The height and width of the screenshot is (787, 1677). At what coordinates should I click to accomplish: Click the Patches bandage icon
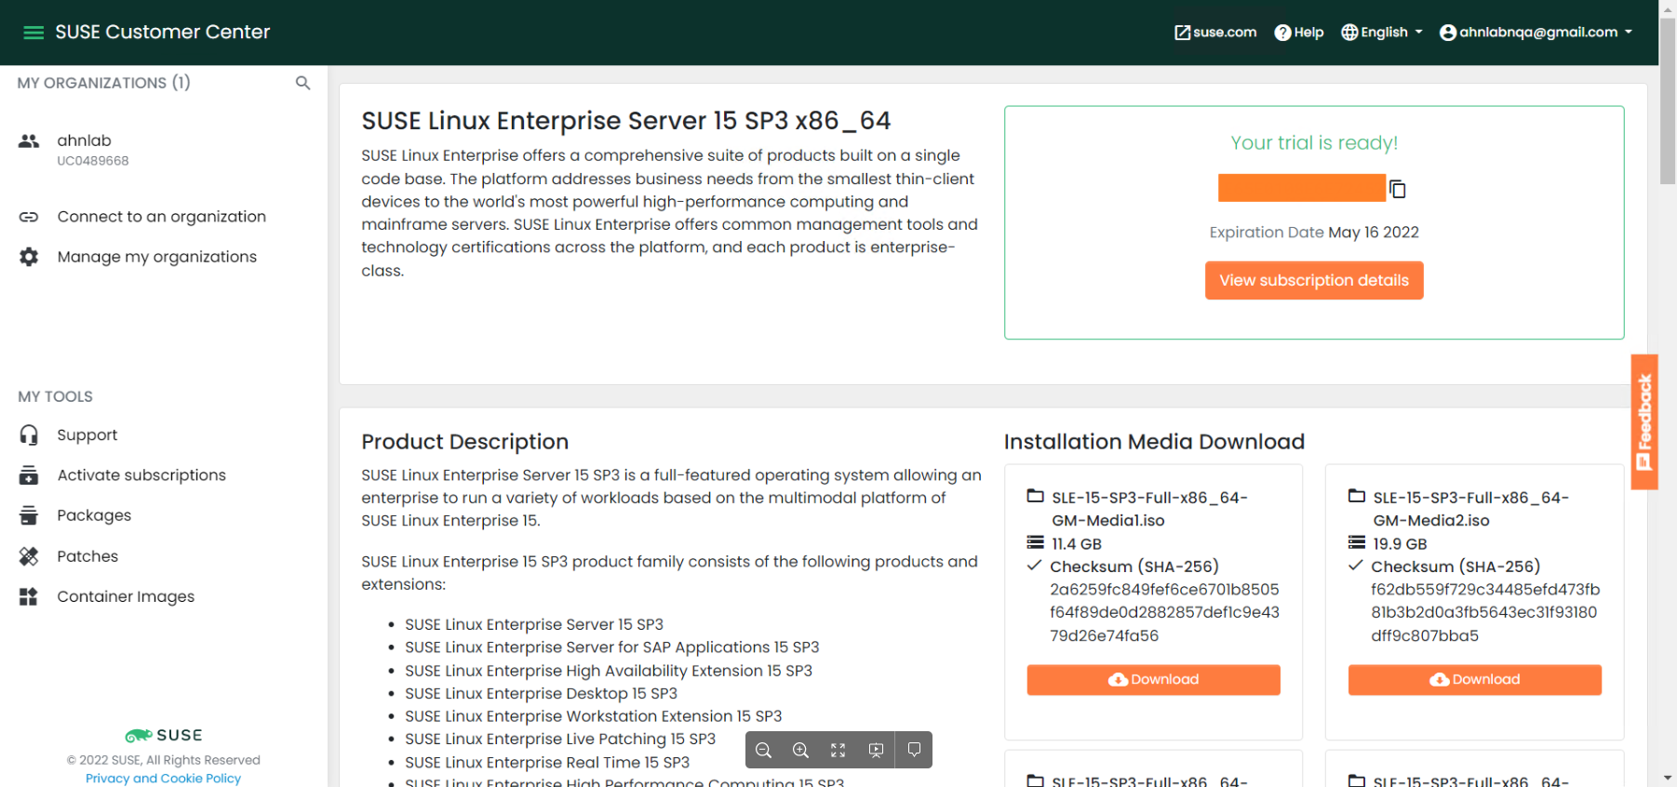(x=29, y=556)
